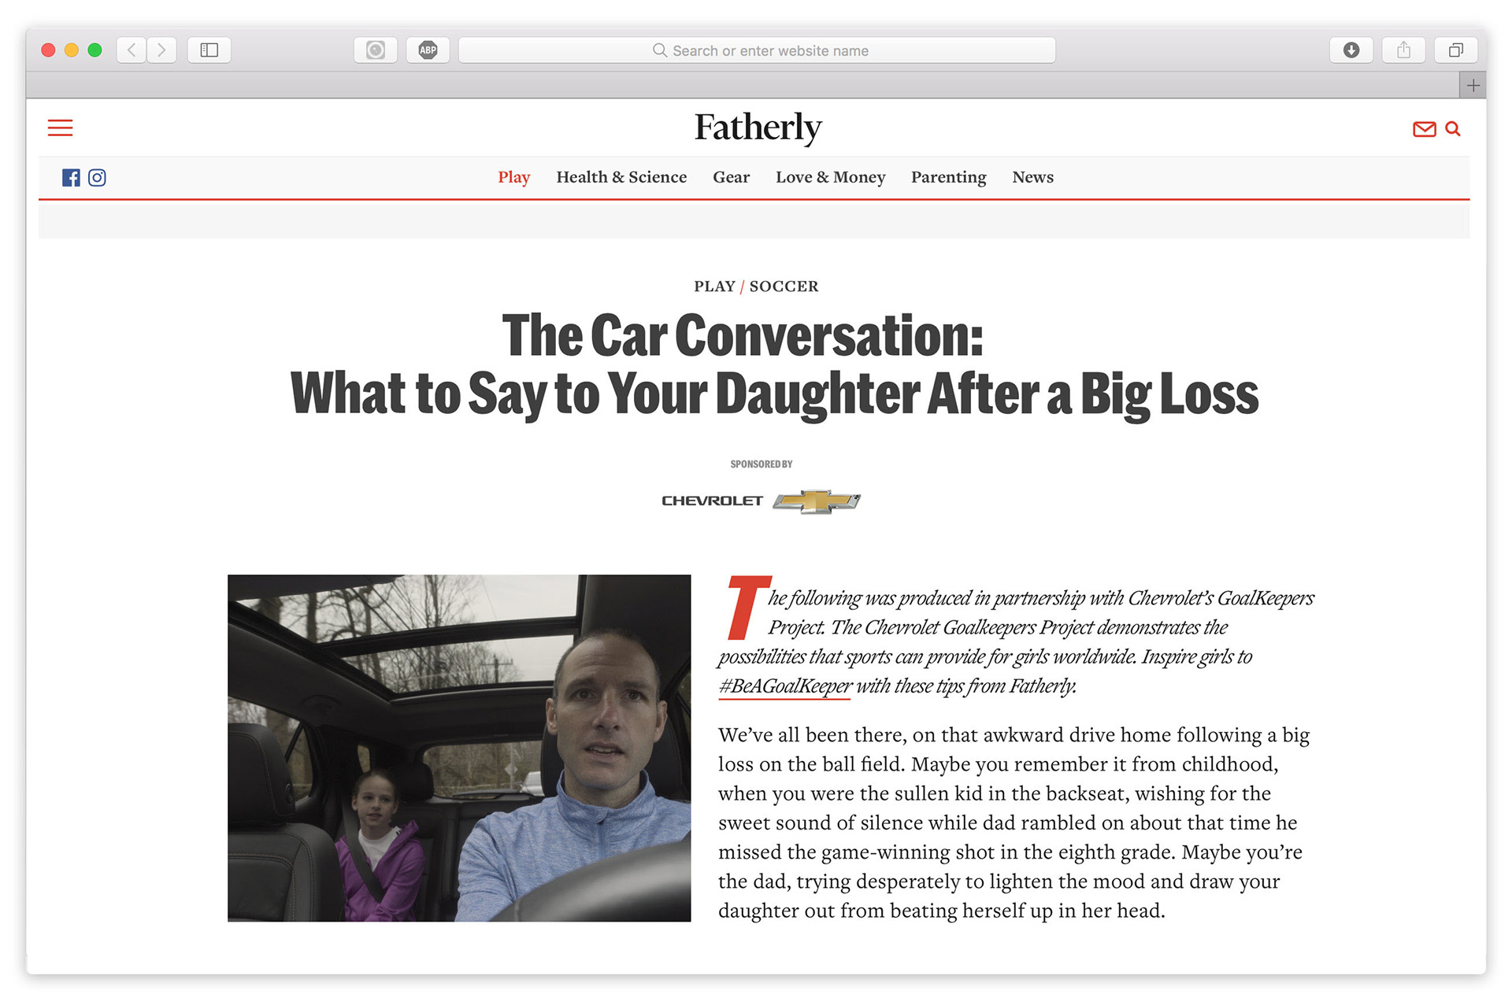Viewport: 1512px width, 994px height.
Task: Show all tabs overview button
Action: (1455, 50)
